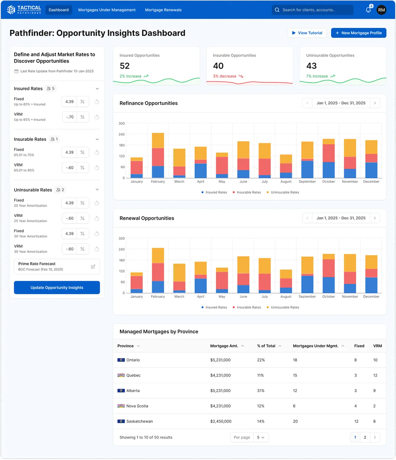Screen dimensions: 396x460
Task: Go to page 2 of the mortgages table
Action: pyautogui.click(x=365, y=437)
